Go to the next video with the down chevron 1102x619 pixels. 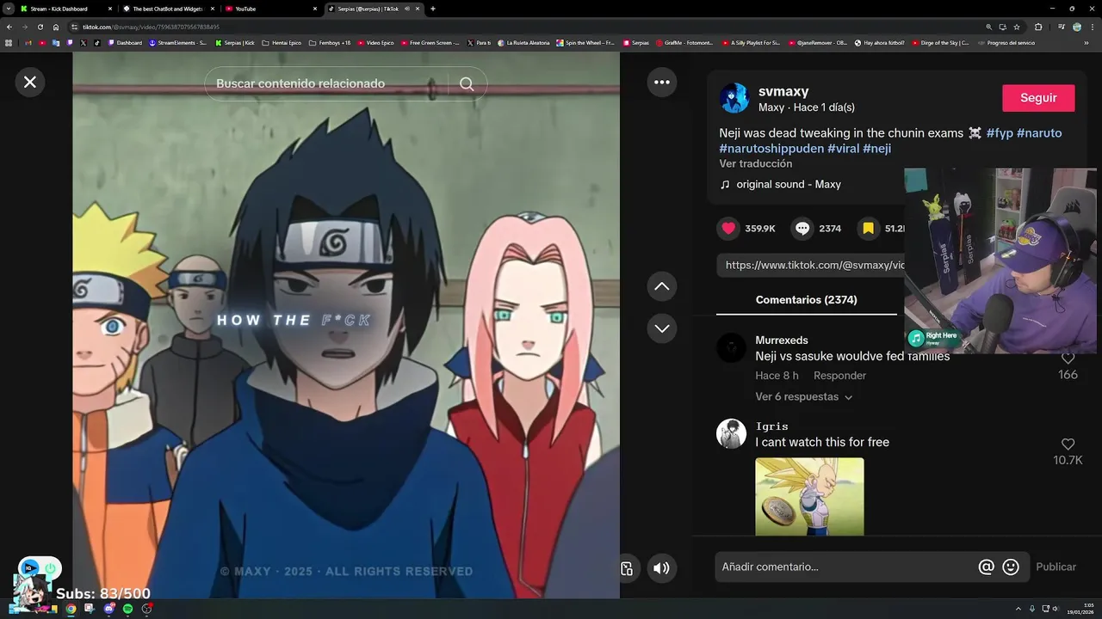(x=662, y=328)
